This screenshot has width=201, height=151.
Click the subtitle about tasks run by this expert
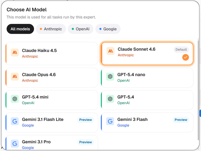(x=51, y=17)
